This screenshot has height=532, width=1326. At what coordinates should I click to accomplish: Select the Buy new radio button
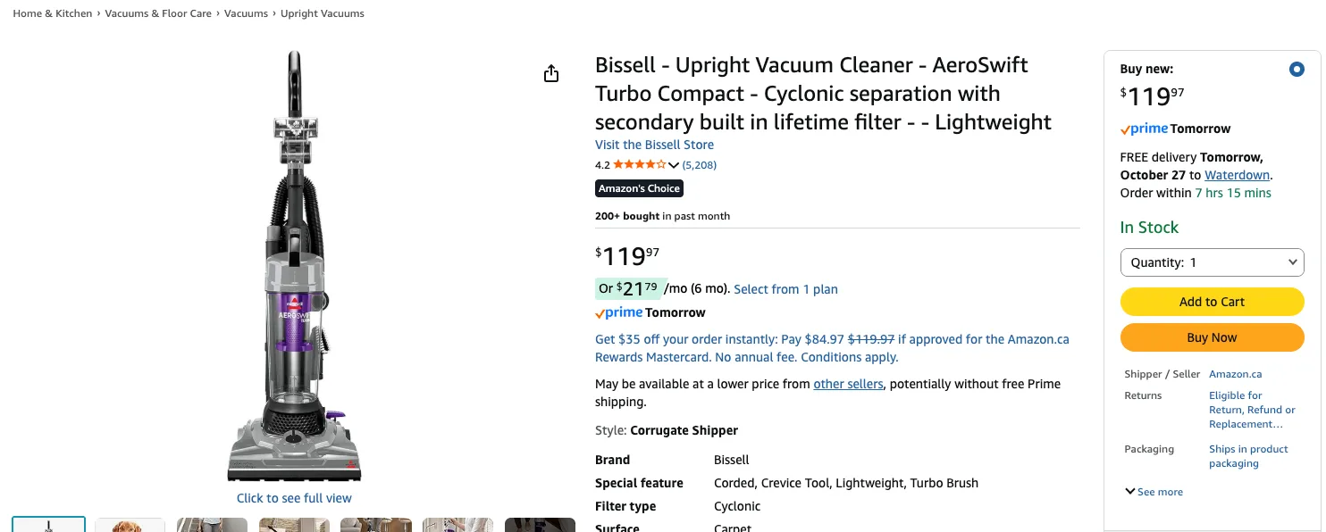pos(1297,69)
